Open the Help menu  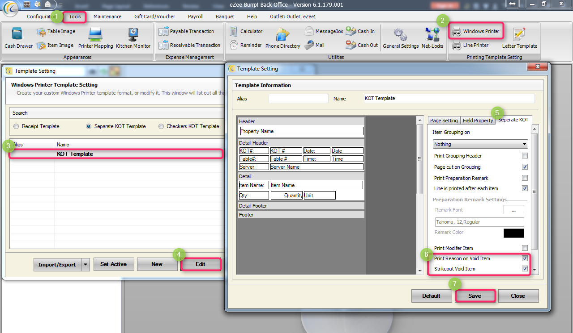coord(252,17)
